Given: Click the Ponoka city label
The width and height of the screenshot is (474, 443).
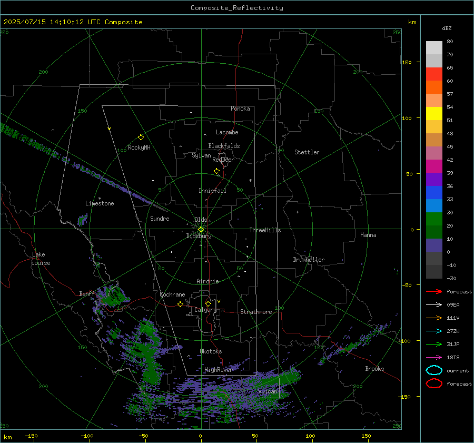Looking at the screenshot, I should coord(240,109).
